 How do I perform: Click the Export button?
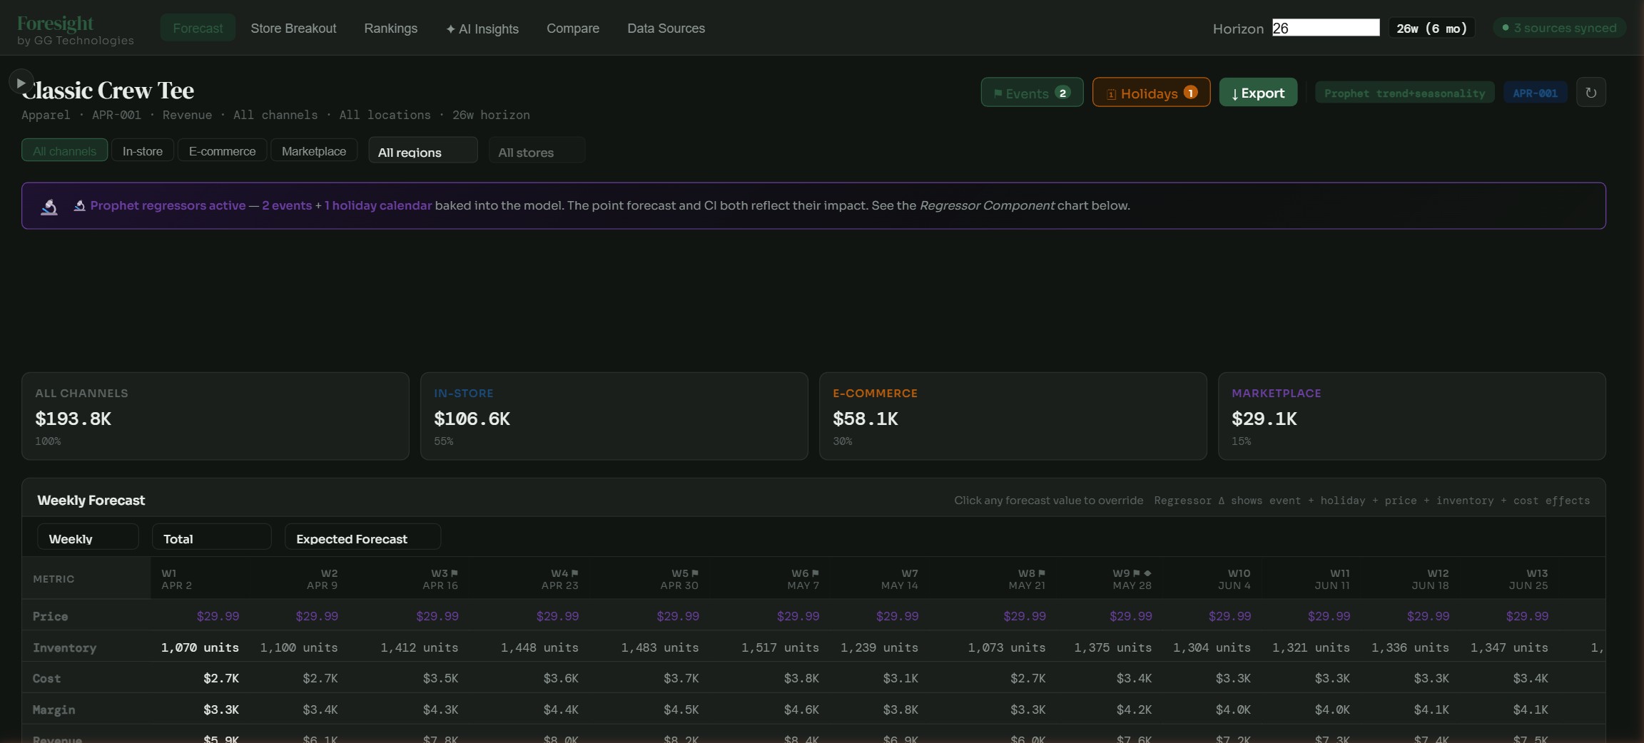tap(1258, 92)
